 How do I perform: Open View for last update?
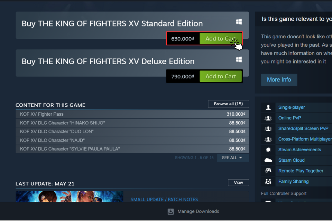point(238,183)
